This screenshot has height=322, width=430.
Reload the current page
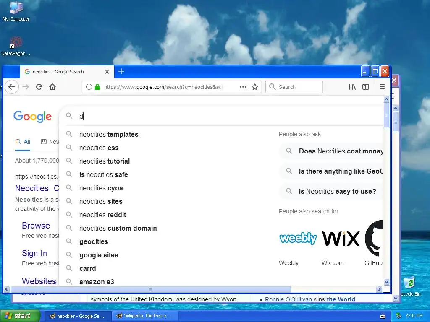click(x=39, y=87)
